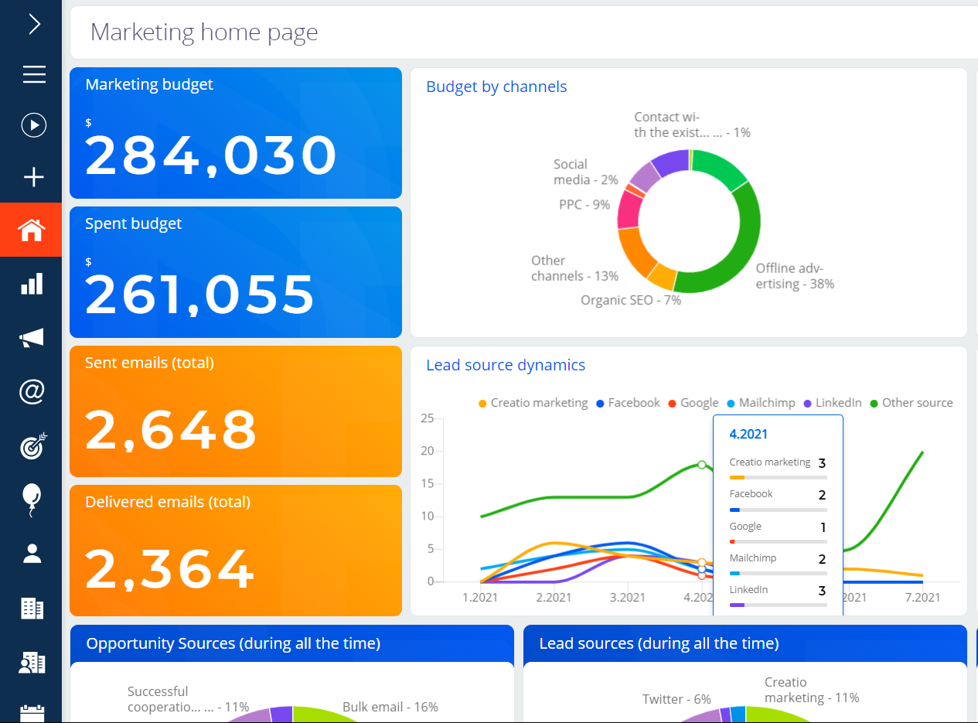Open the balloon events icon
Viewport: 978px width, 723px height.
pos(31,500)
